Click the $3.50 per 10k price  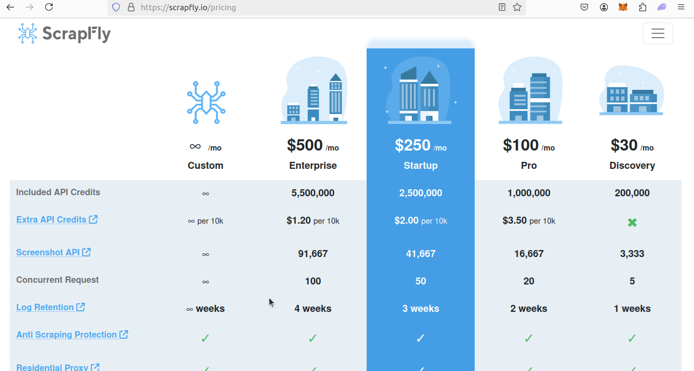[x=529, y=220]
